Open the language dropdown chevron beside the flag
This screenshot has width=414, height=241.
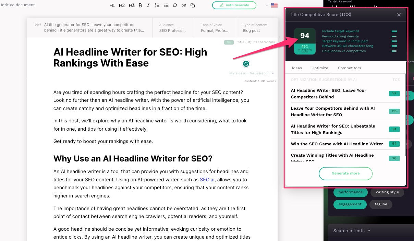click(x=267, y=5)
